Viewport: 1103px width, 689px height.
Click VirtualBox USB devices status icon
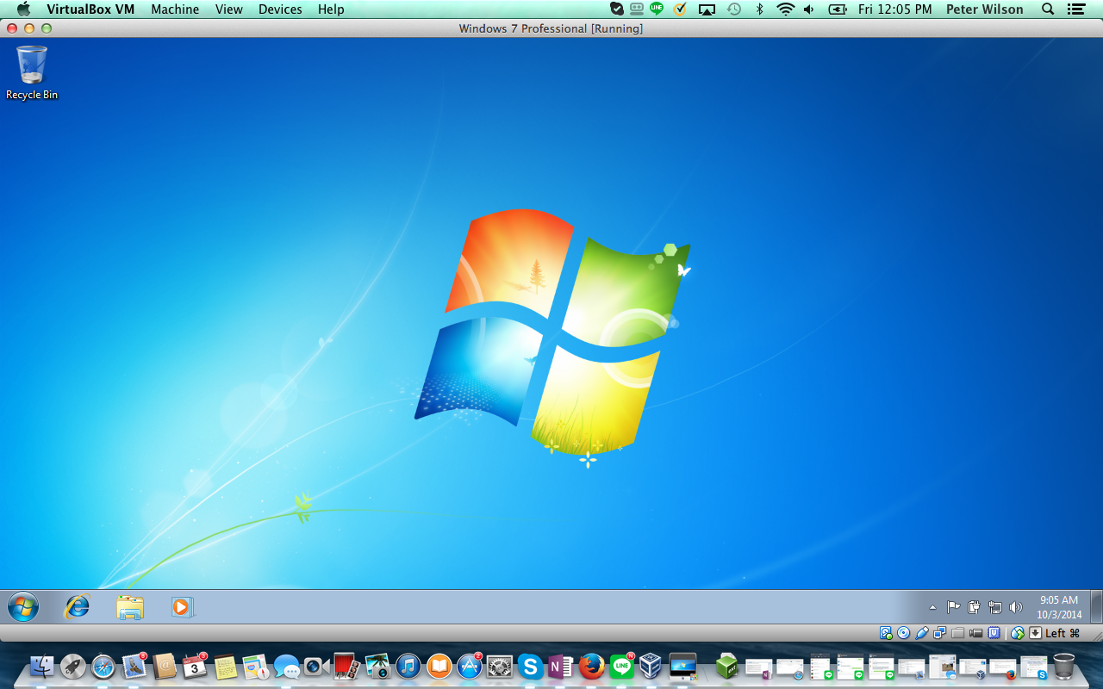pyautogui.click(x=922, y=633)
